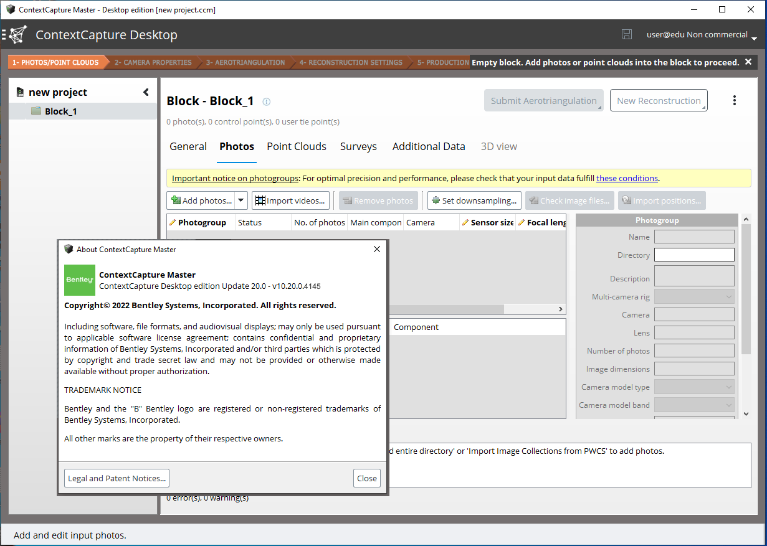
Task: Click Check image files button
Action: point(569,200)
